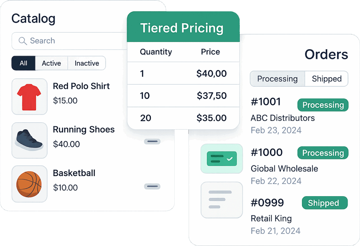360x246 pixels.
Task: Select the basketball product icon
Action: pos(30,184)
